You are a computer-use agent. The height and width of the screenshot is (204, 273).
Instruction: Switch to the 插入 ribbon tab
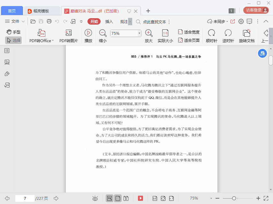click(x=109, y=22)
